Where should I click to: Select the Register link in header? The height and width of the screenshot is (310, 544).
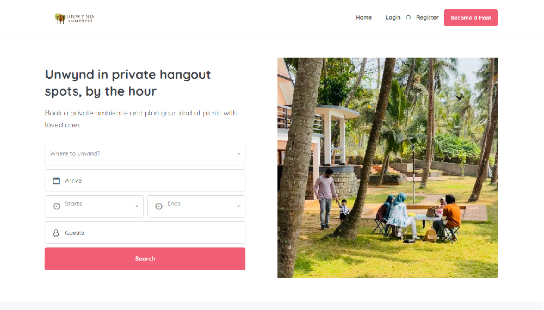[427, 18]
